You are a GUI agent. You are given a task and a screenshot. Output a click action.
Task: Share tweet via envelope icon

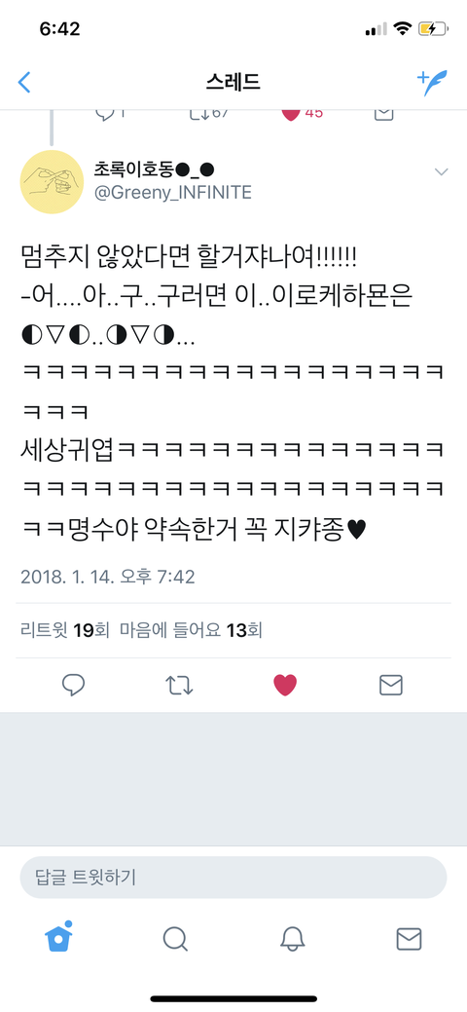391,685
